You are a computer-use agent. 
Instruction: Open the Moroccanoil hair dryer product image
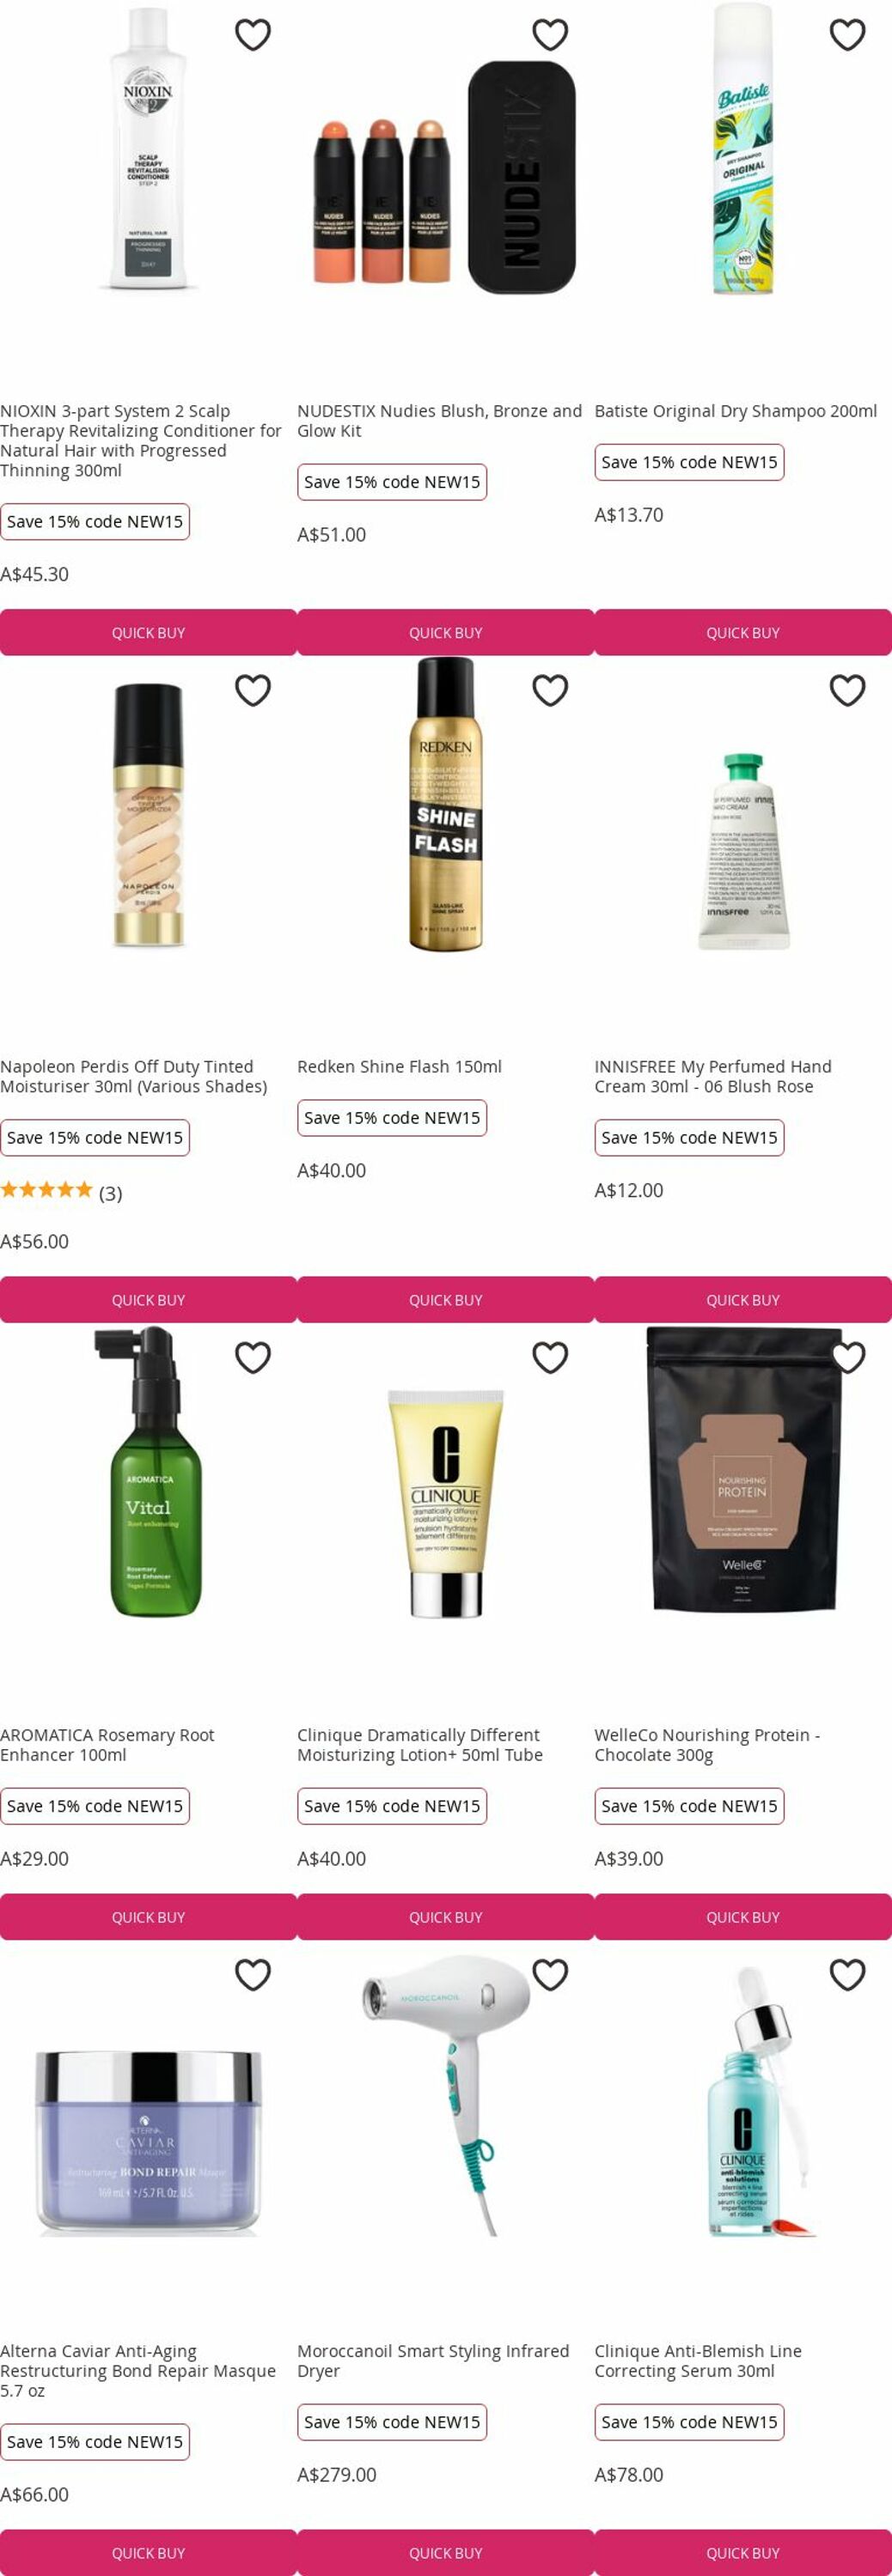[445, 2097]
